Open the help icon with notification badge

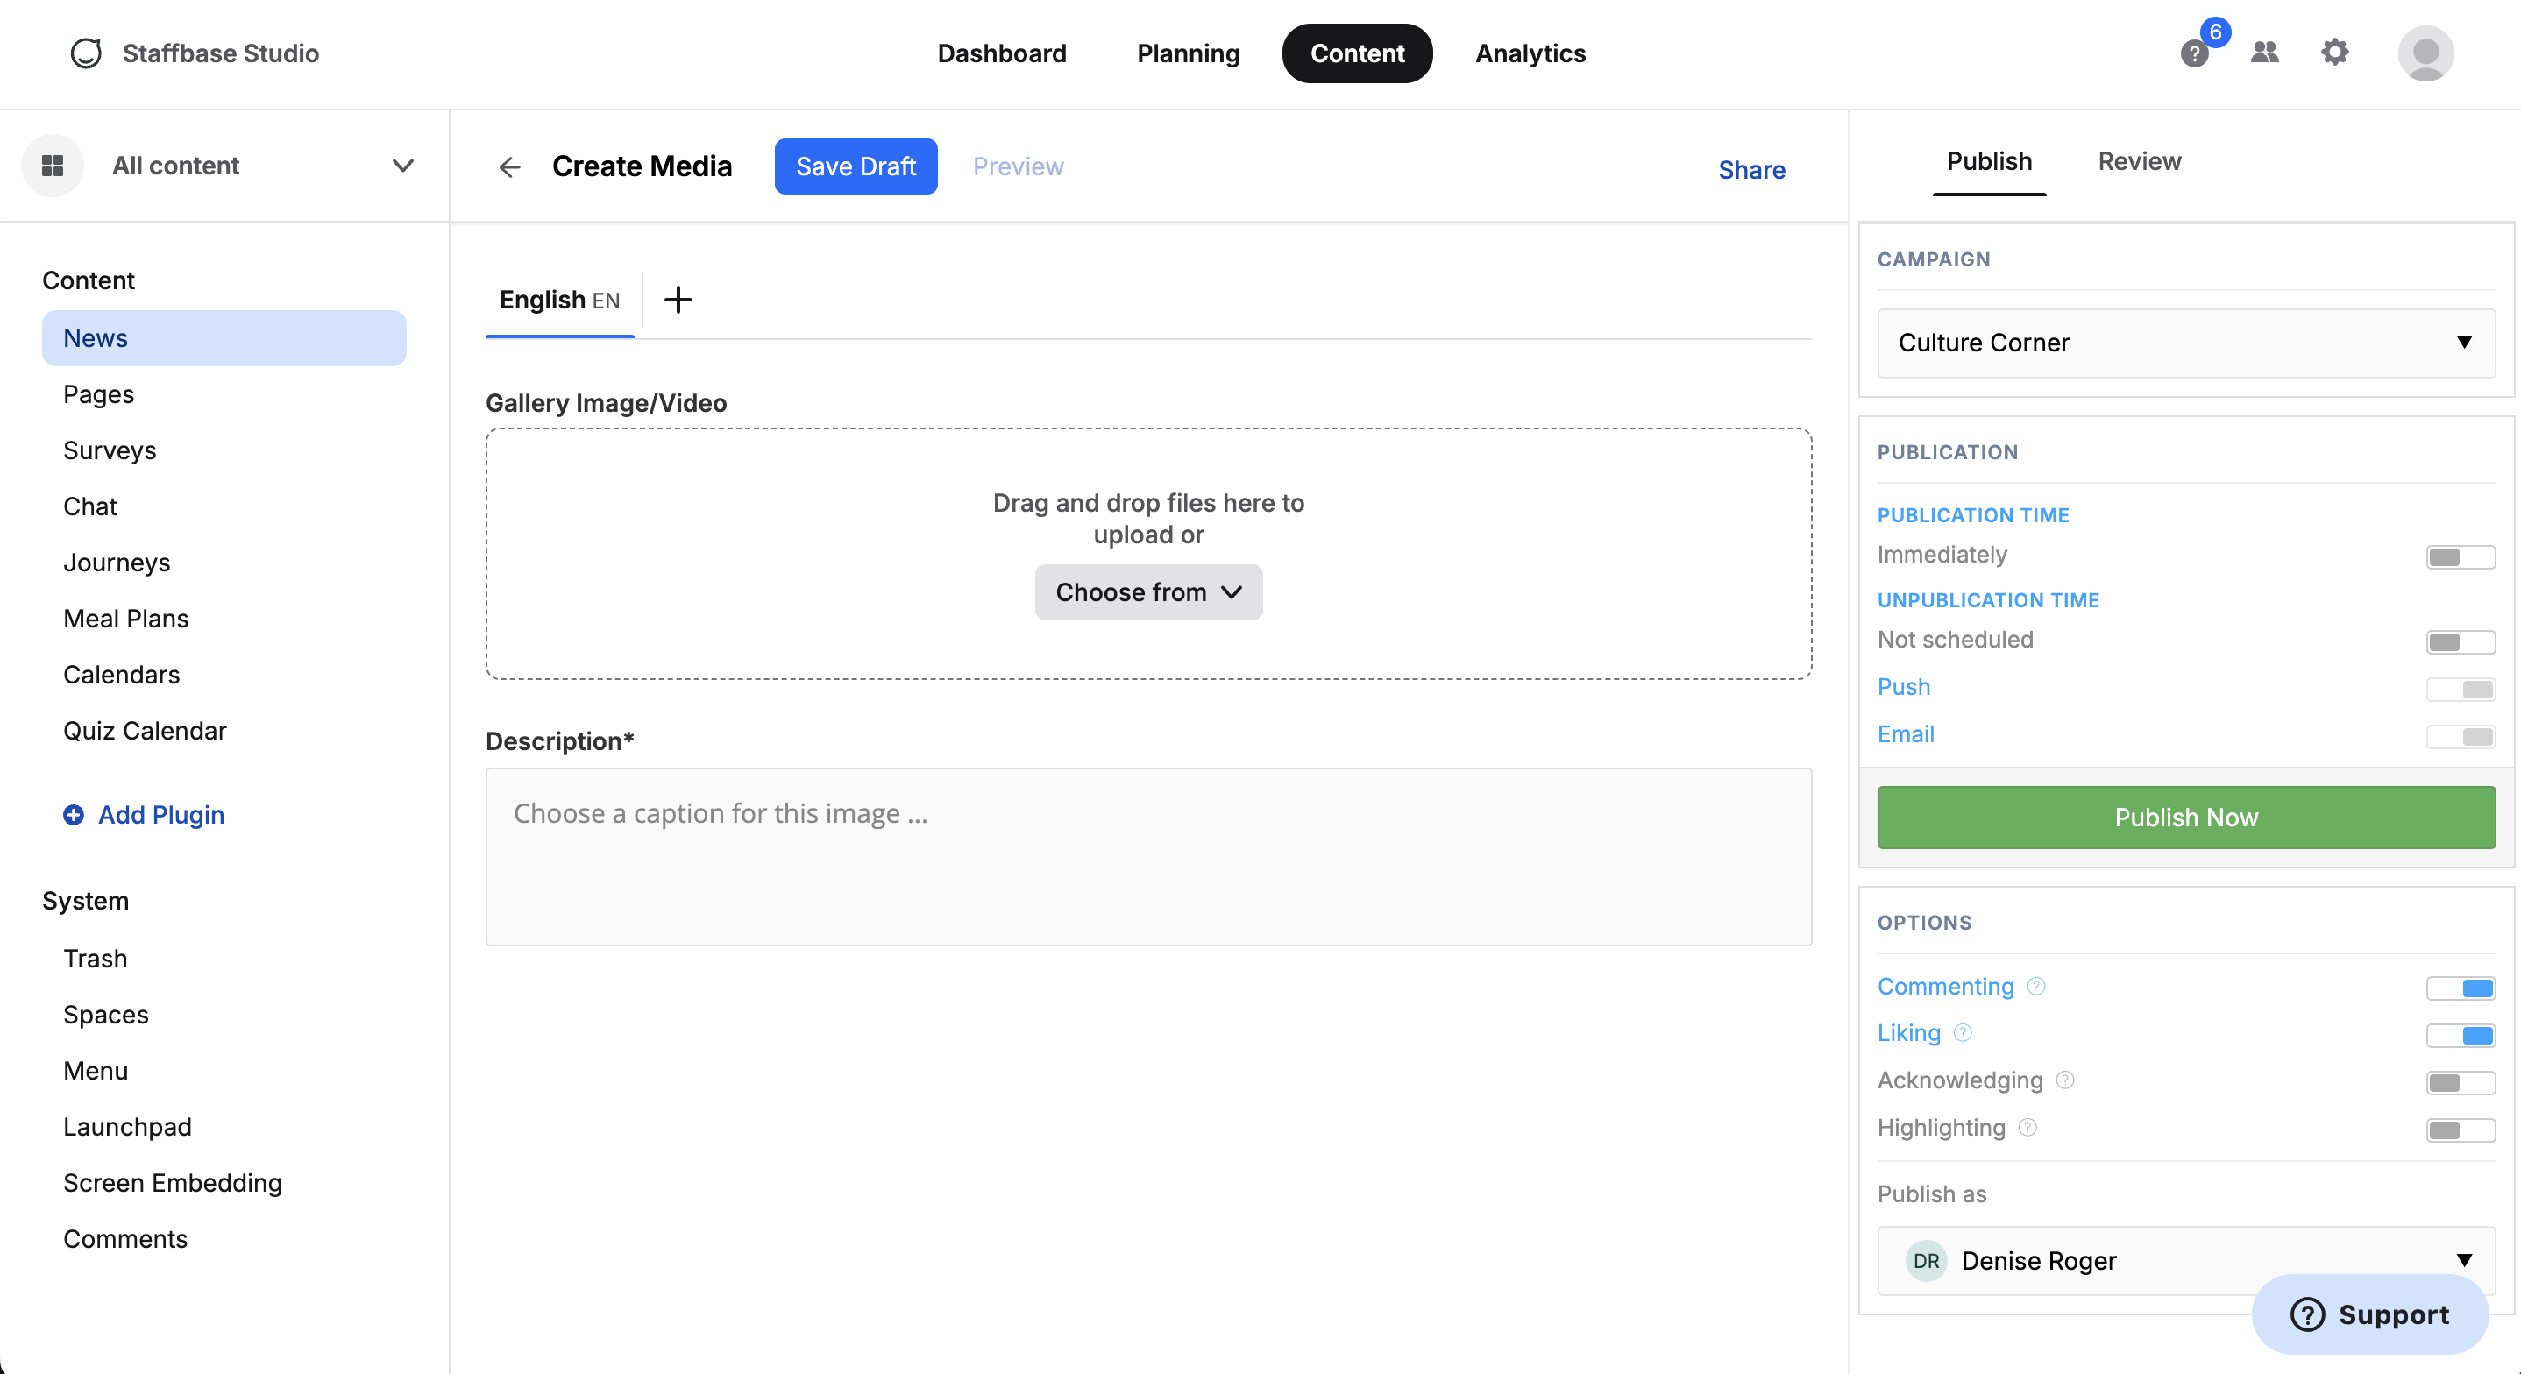[x=2194, y=53]
